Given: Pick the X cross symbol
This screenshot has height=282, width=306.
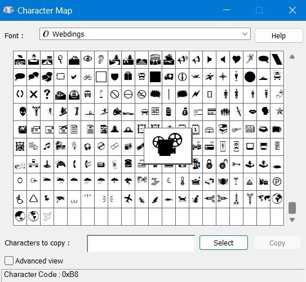Looking at the screenshot, I should point(34,95).
